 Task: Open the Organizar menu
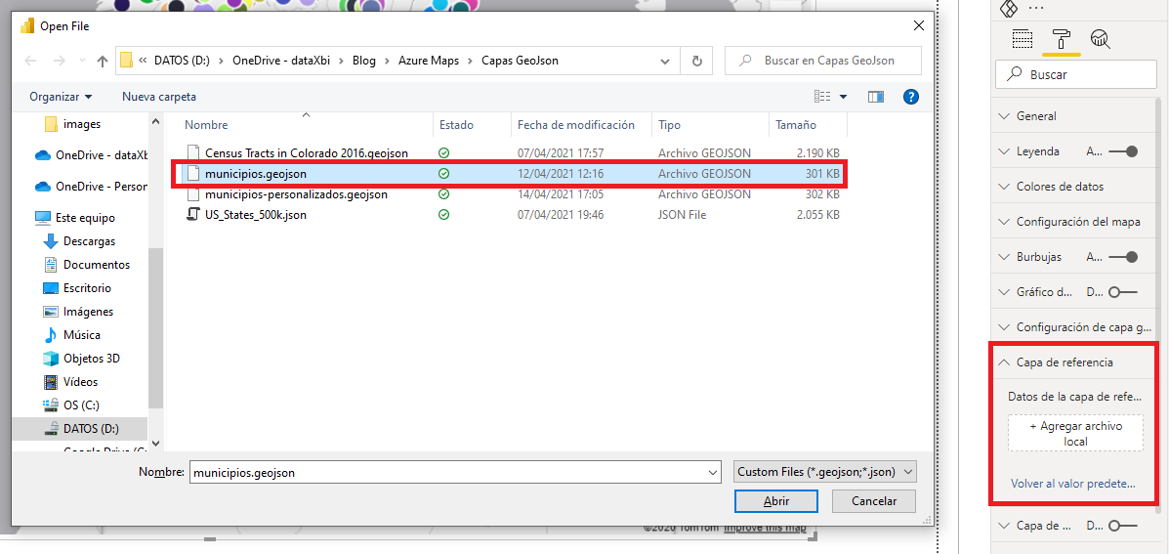[x=62, y=97]
